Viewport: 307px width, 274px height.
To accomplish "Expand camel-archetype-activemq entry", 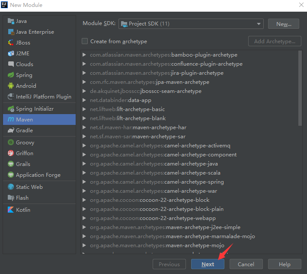I will [84, 146].
